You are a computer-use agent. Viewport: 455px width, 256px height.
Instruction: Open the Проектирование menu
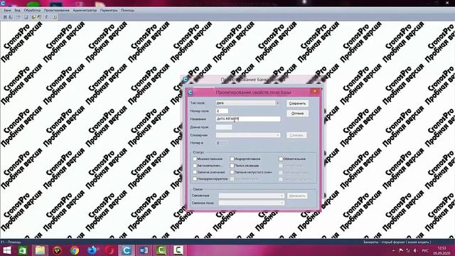coord(57,10)
